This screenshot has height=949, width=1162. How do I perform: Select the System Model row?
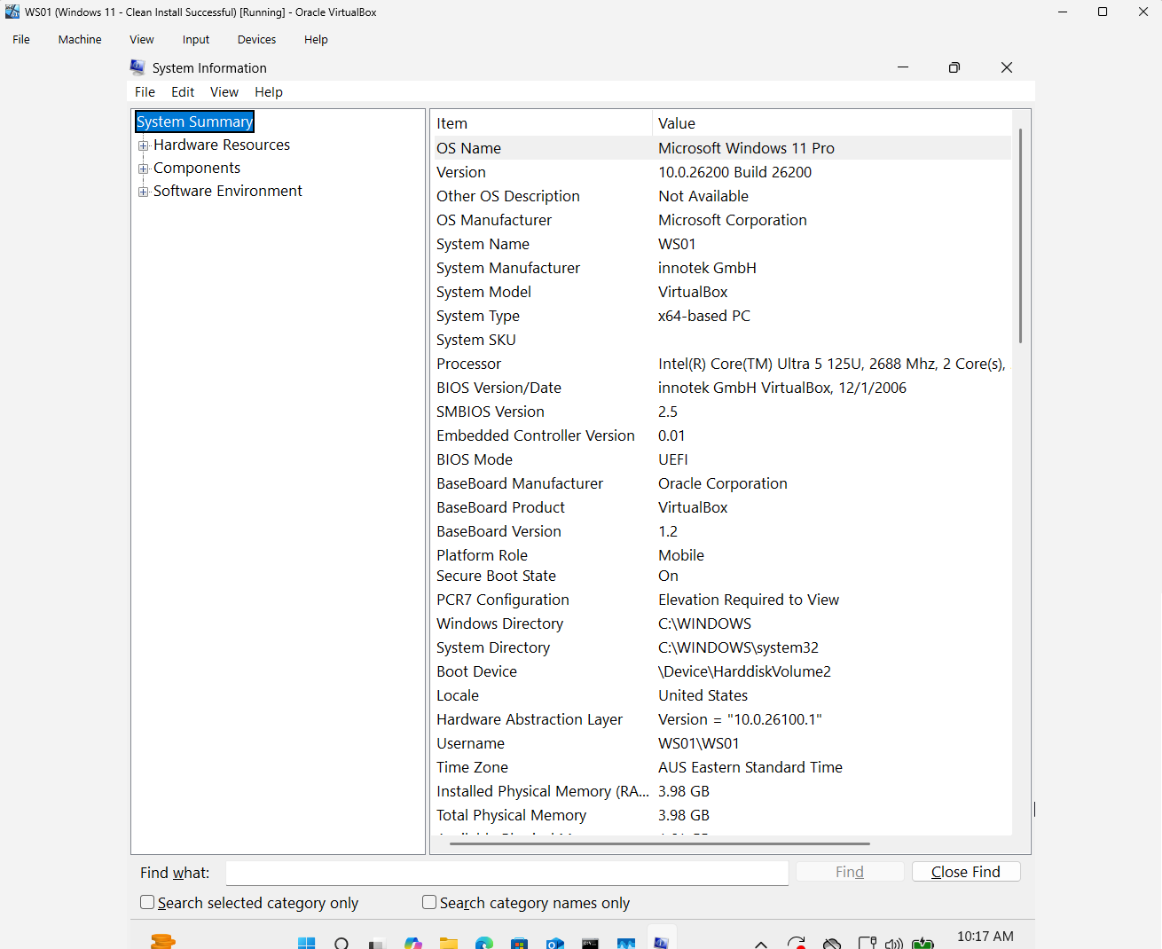pyautogui.click(x=721, y=292)
